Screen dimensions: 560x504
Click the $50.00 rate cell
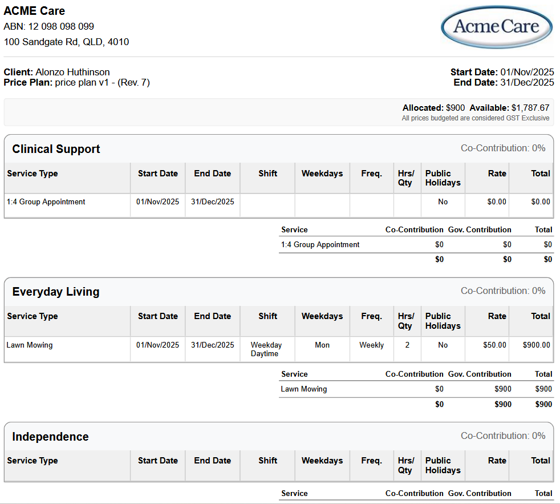[494, 345]
